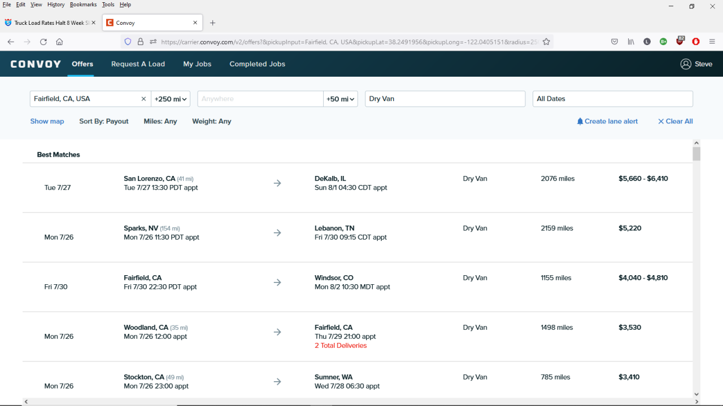The height and width of the screenshot is (406, 723).
Task: Click the arrow icon in the Sparks, NV row
Action: point(277,233)
